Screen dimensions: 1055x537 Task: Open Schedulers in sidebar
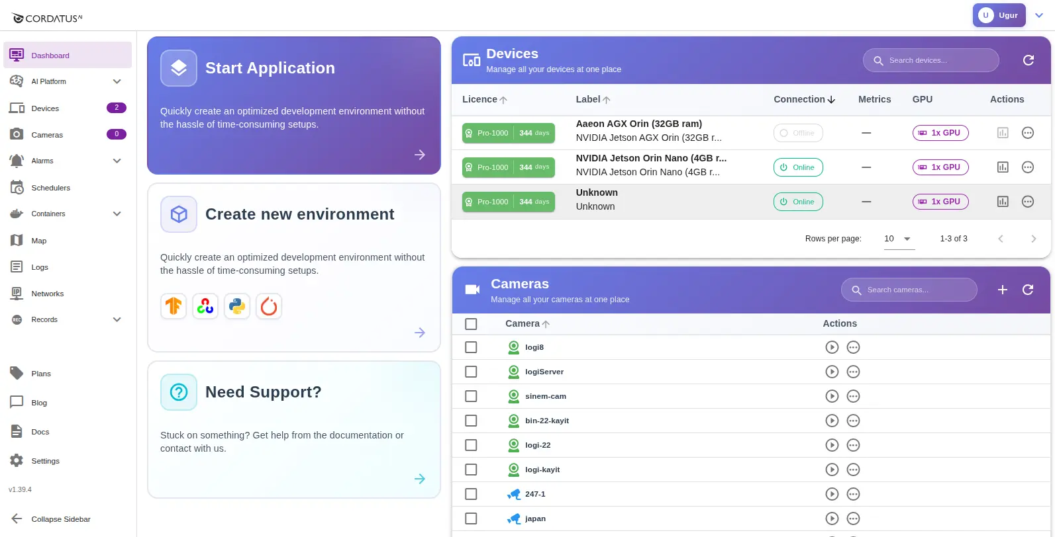point(68,187)
